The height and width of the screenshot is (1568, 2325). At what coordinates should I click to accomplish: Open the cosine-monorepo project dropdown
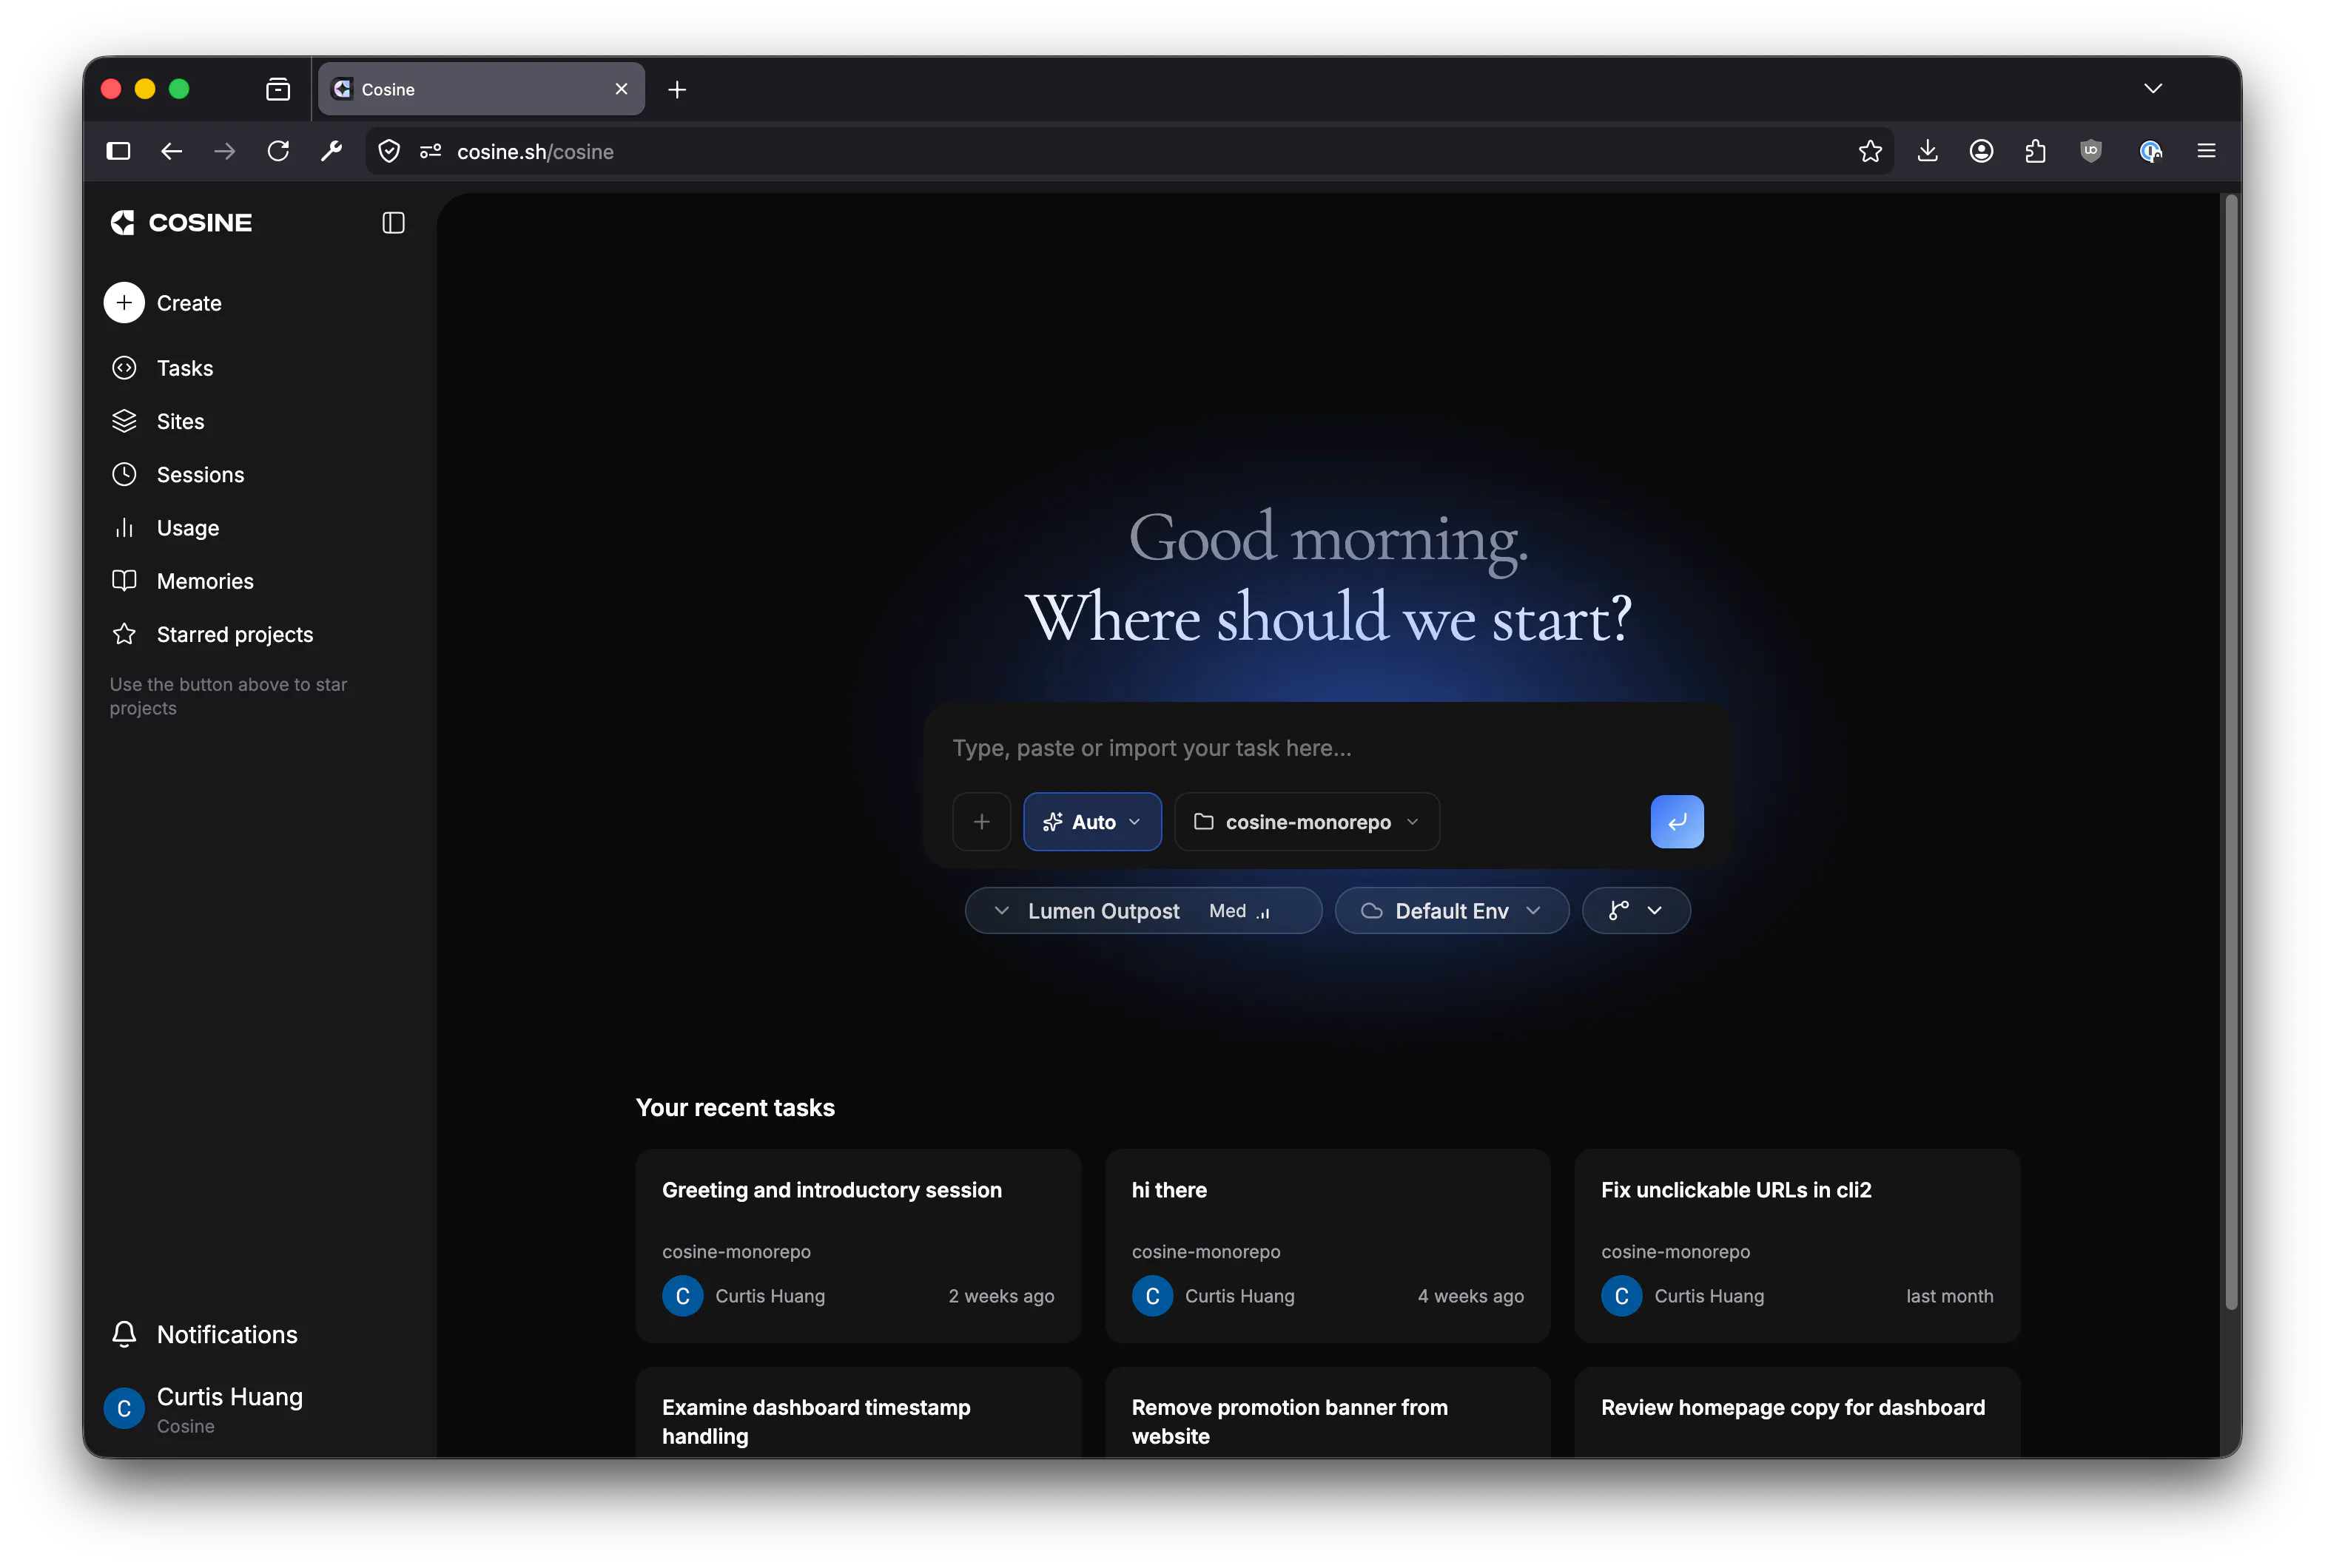(1307, 822)
